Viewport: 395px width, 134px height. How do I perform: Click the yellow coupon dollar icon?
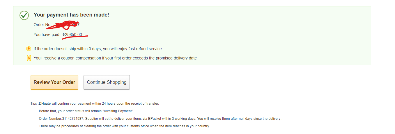(x=29, y=58)
